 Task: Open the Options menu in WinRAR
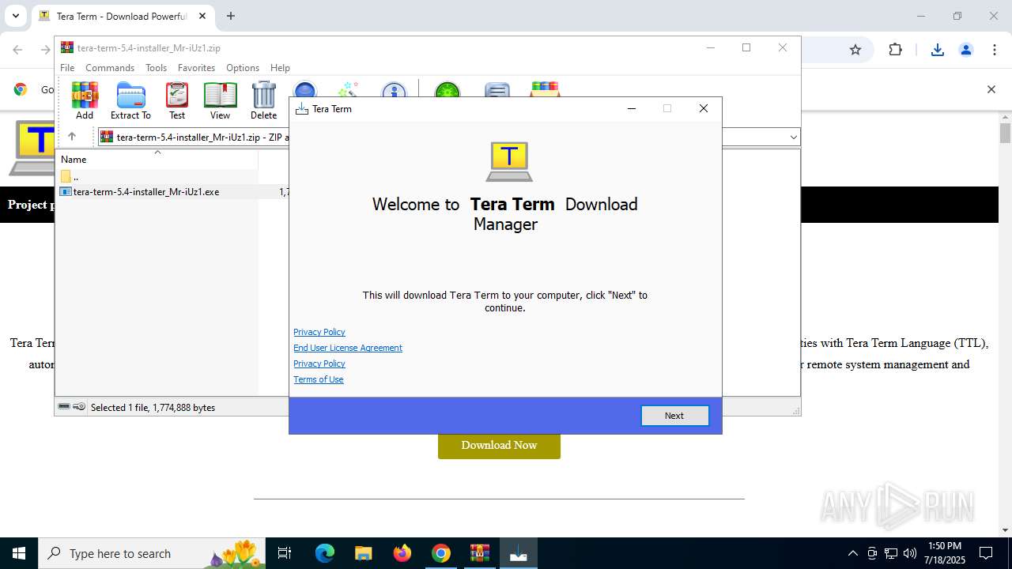pos(243,68)
